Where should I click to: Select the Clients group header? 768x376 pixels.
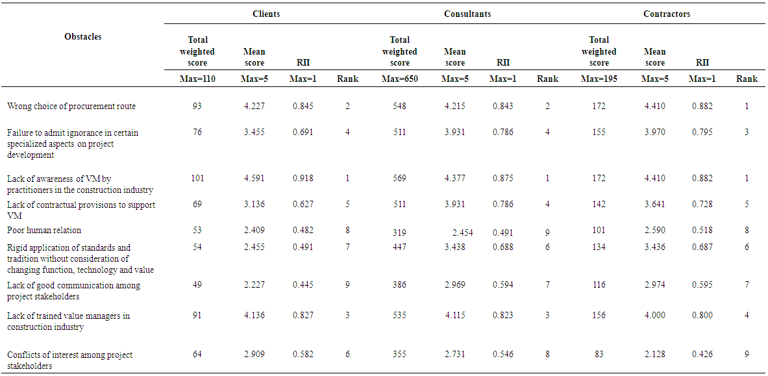266,14
